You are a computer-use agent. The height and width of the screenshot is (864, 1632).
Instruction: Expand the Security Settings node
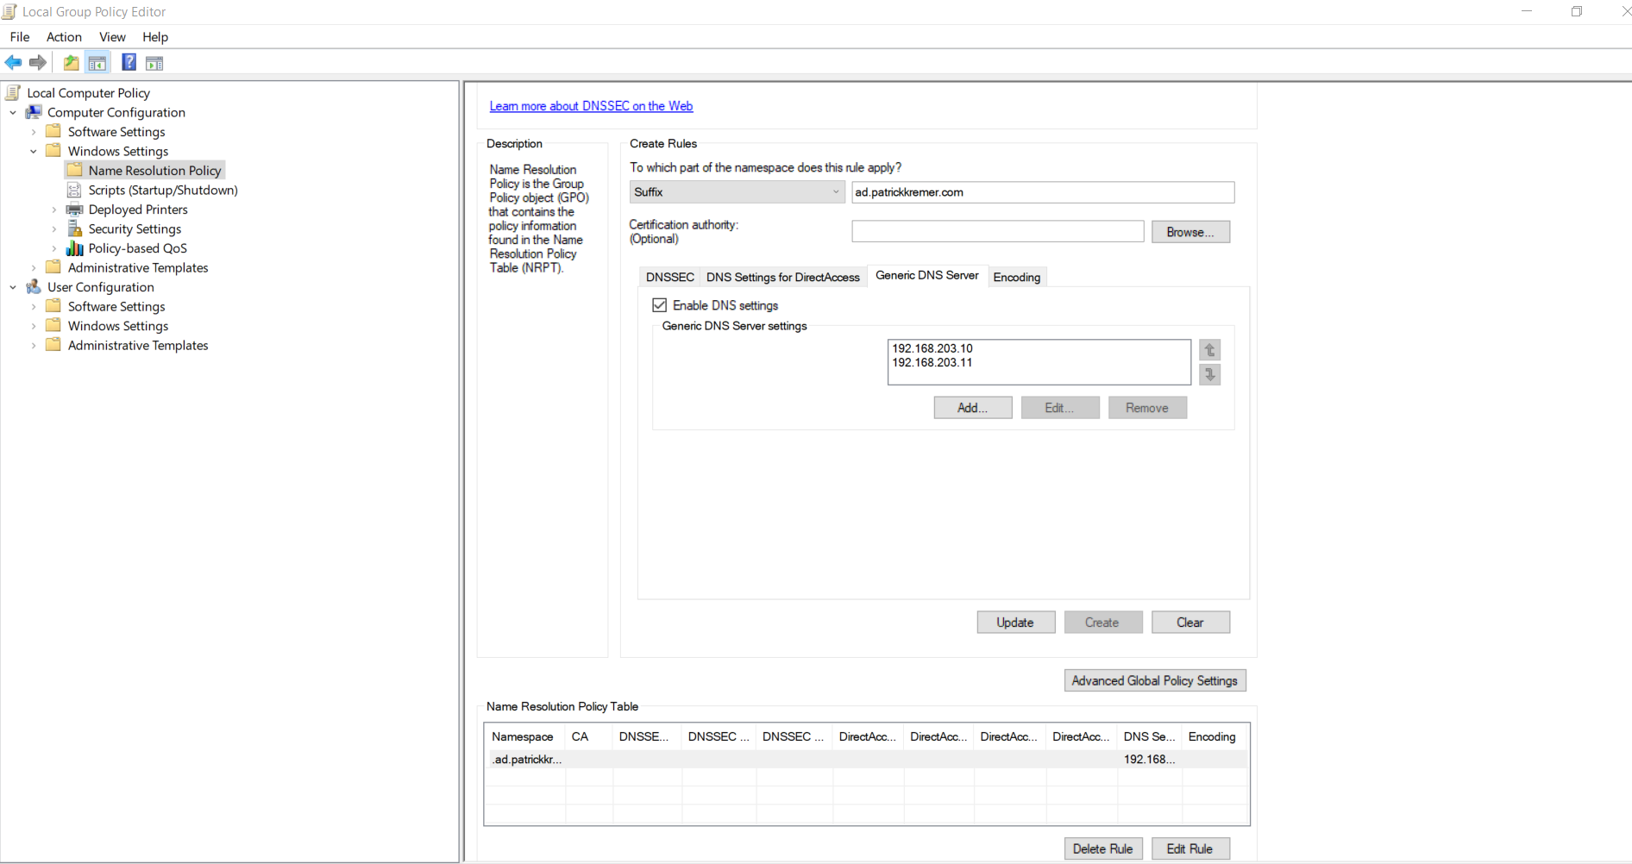pyautogui.click(x=53, y=229)
